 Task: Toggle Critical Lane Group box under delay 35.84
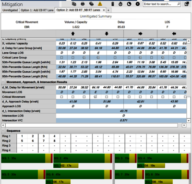[152, 57]
